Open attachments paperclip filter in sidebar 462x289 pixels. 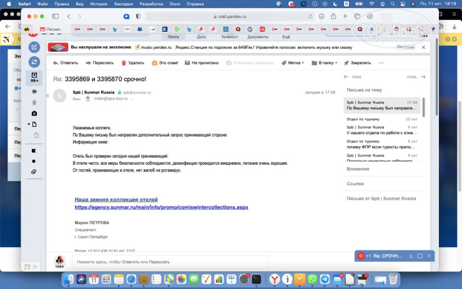pos(34,170)
